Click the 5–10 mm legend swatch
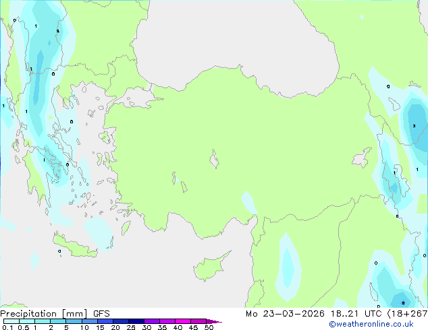Image resolution: width=428 pixels, height=330 pixels. pyautogui.click(x=74, y=321)
